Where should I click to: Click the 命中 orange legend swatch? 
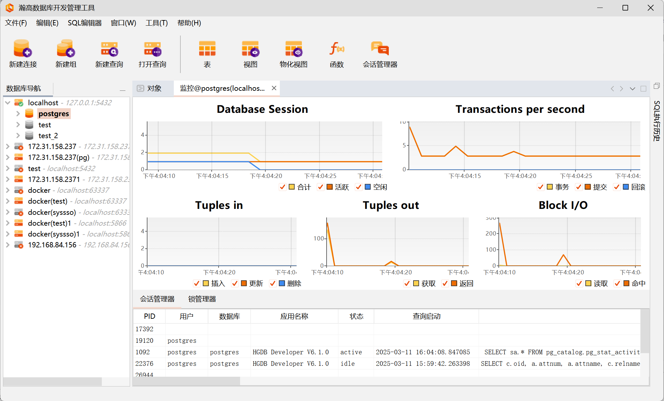point(626,283)
